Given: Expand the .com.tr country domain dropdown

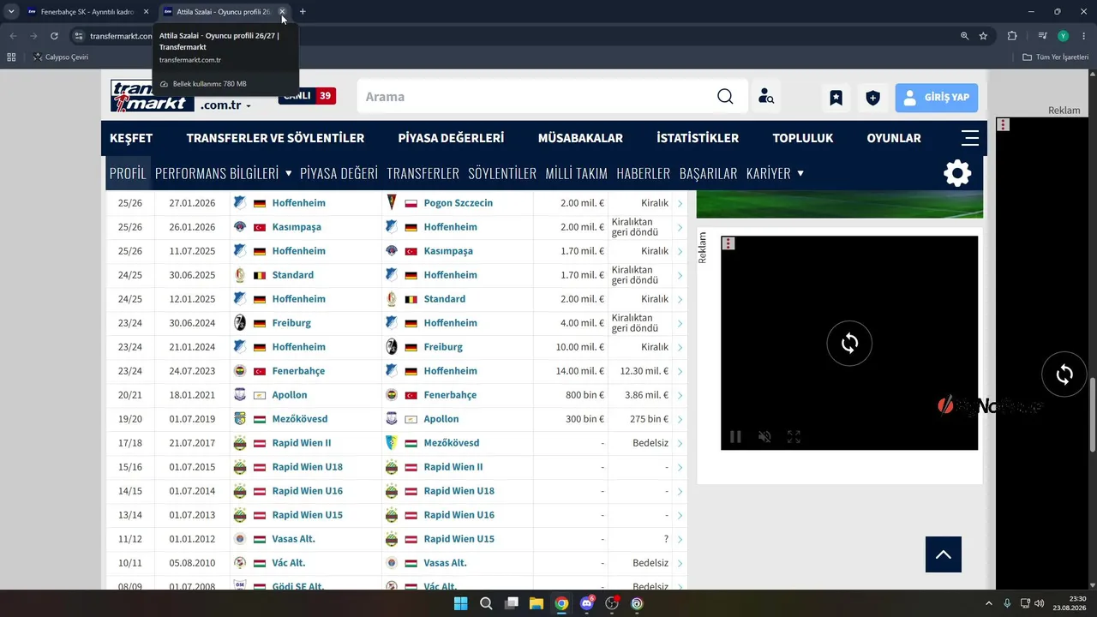Looking at the screenshot, I should pyautogui.click(x=225, y=105).
